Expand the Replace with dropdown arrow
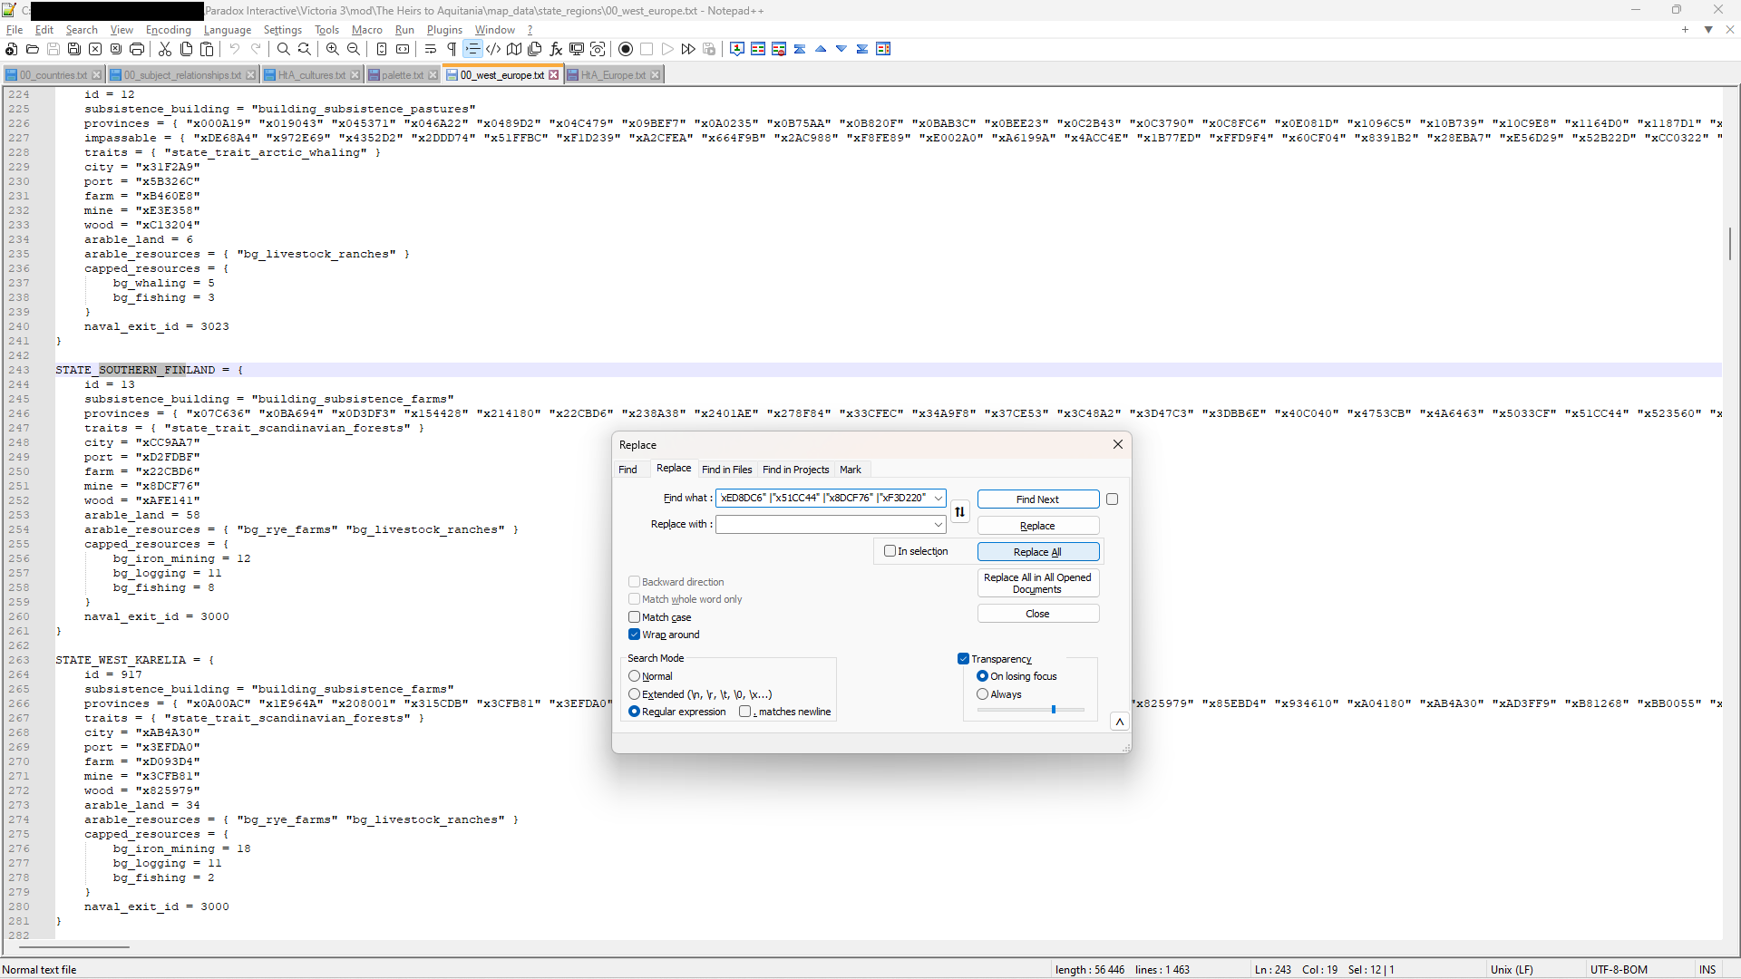The width and height of the screenshot is (1741, 979). point(938,525)
